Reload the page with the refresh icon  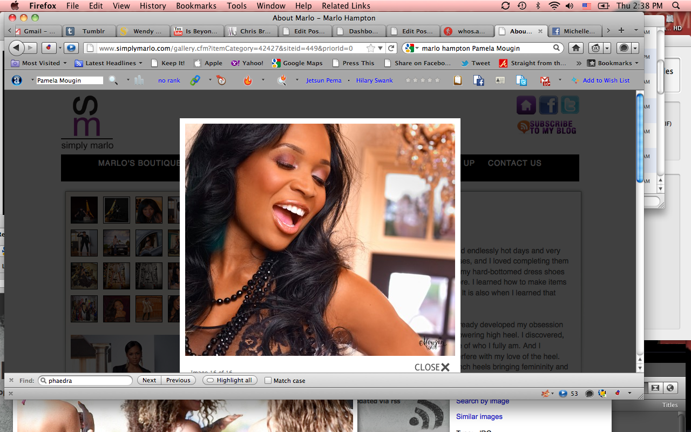coord(392,48)
